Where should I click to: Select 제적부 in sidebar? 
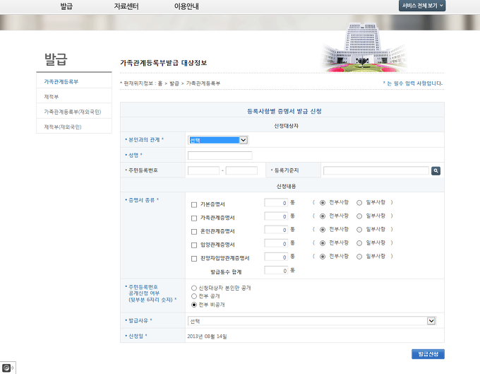tap(52, 97)
